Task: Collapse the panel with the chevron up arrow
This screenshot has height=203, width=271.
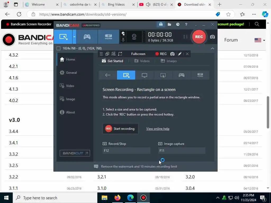Action: [213, 49]
